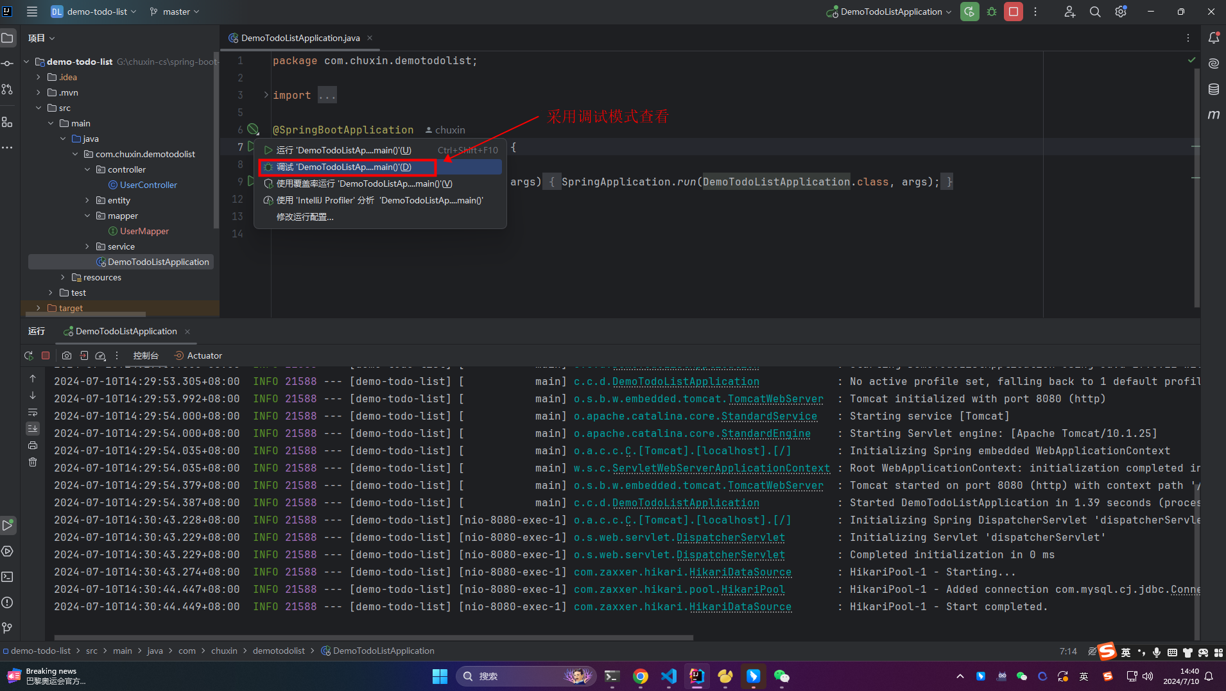Expand the entity package
This screenshot has height=691, width=1226.
point(87,200)
